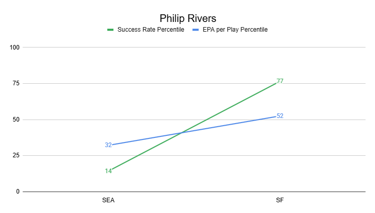Select the green data label 14

coord(108,171)
